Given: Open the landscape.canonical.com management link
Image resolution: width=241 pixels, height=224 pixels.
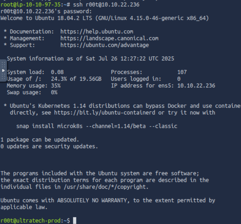Looking at the screenshot, I should point(109,38).
